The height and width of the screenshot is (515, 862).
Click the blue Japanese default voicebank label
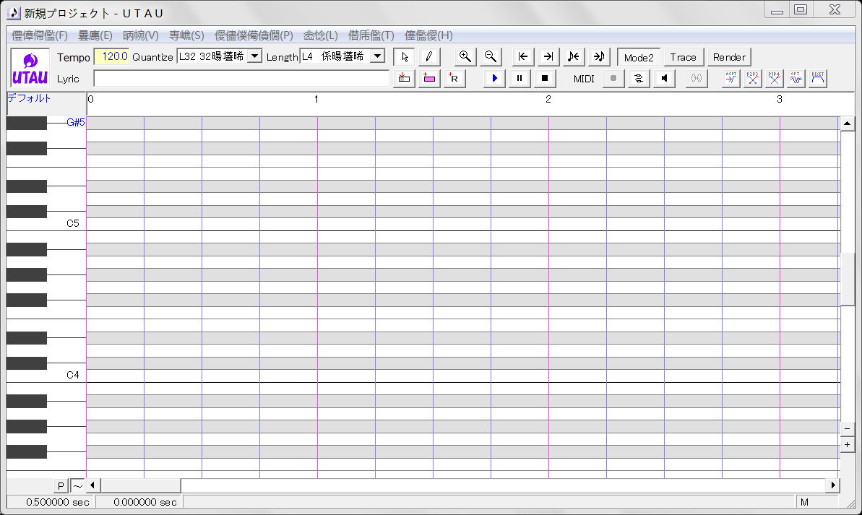pos(29,98)
